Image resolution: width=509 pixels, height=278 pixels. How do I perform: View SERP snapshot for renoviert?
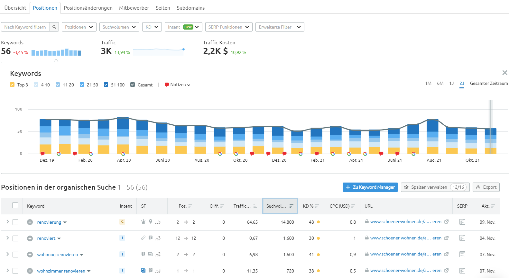(x=462, y=238)
